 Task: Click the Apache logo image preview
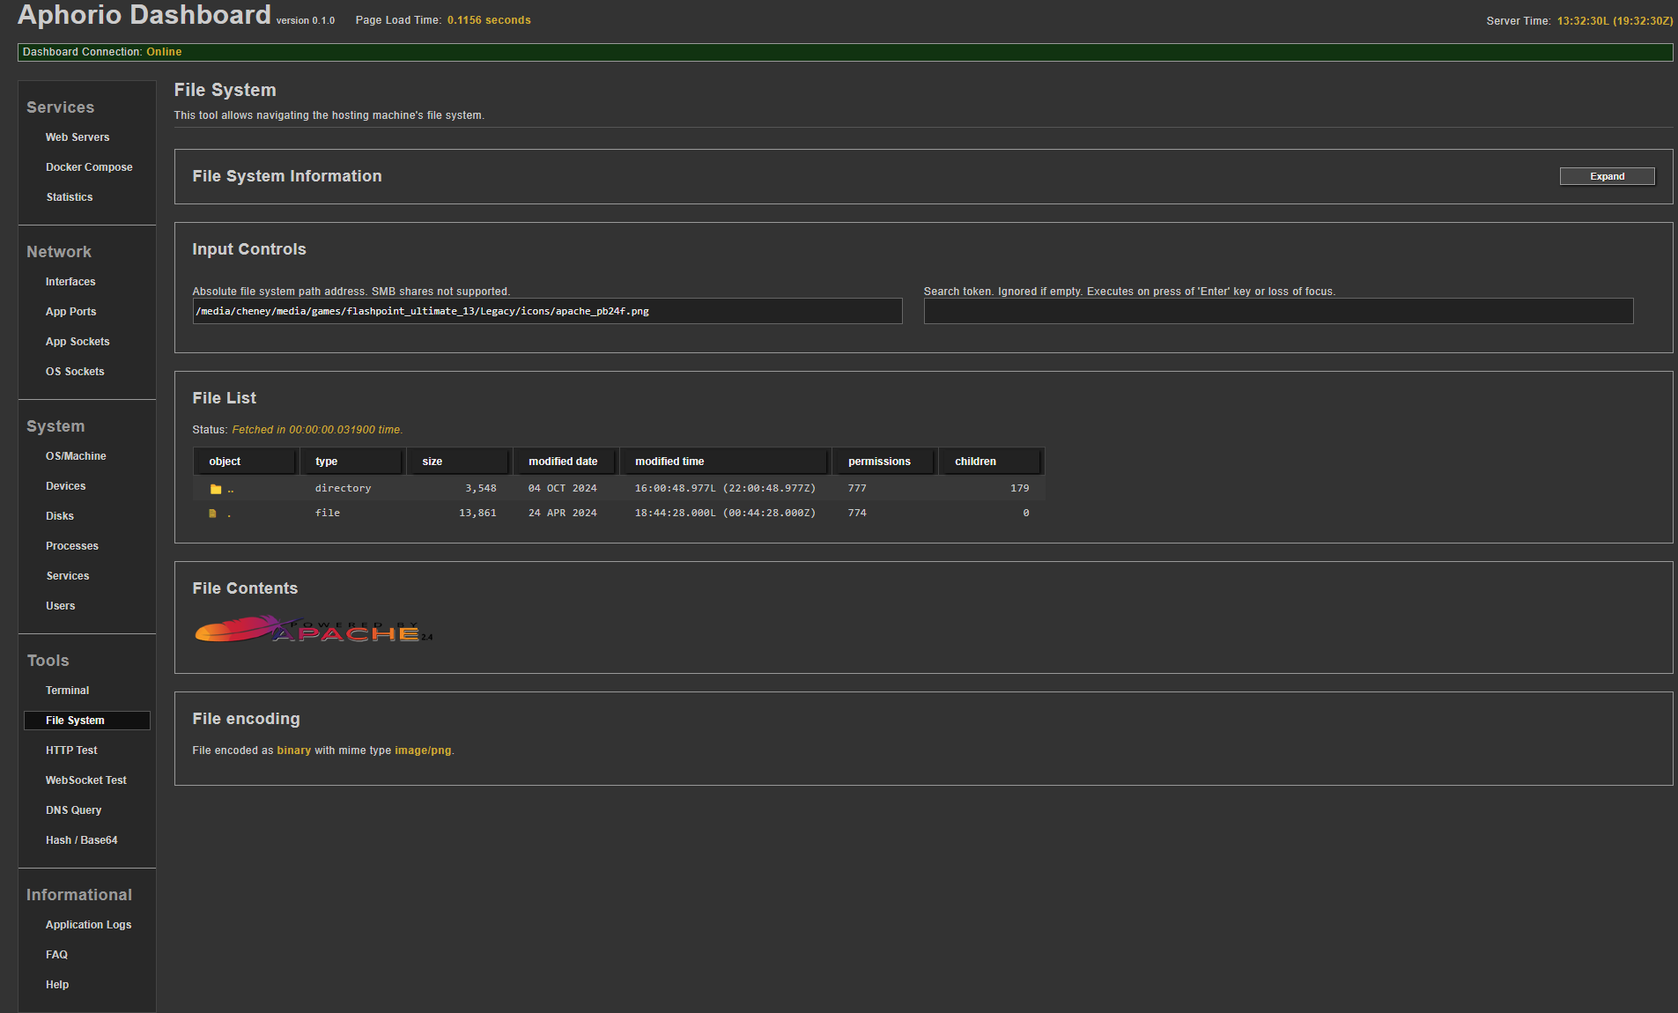pyautogui.click(x=314, y=630)
